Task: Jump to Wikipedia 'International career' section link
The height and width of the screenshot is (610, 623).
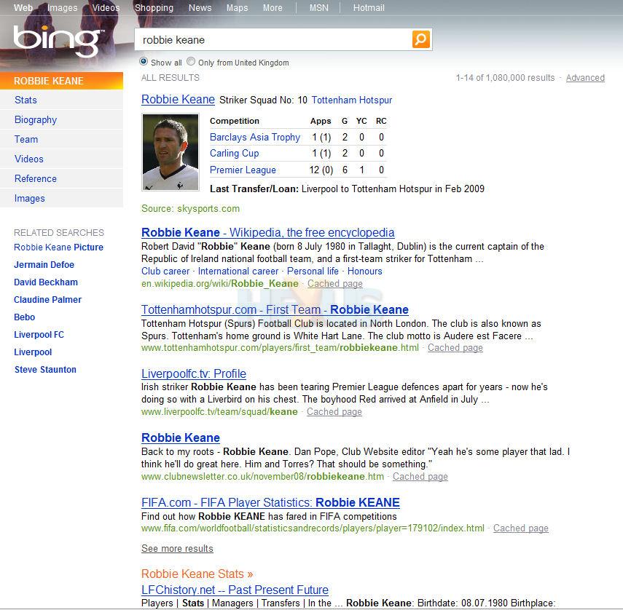Action: pos(238,271)
